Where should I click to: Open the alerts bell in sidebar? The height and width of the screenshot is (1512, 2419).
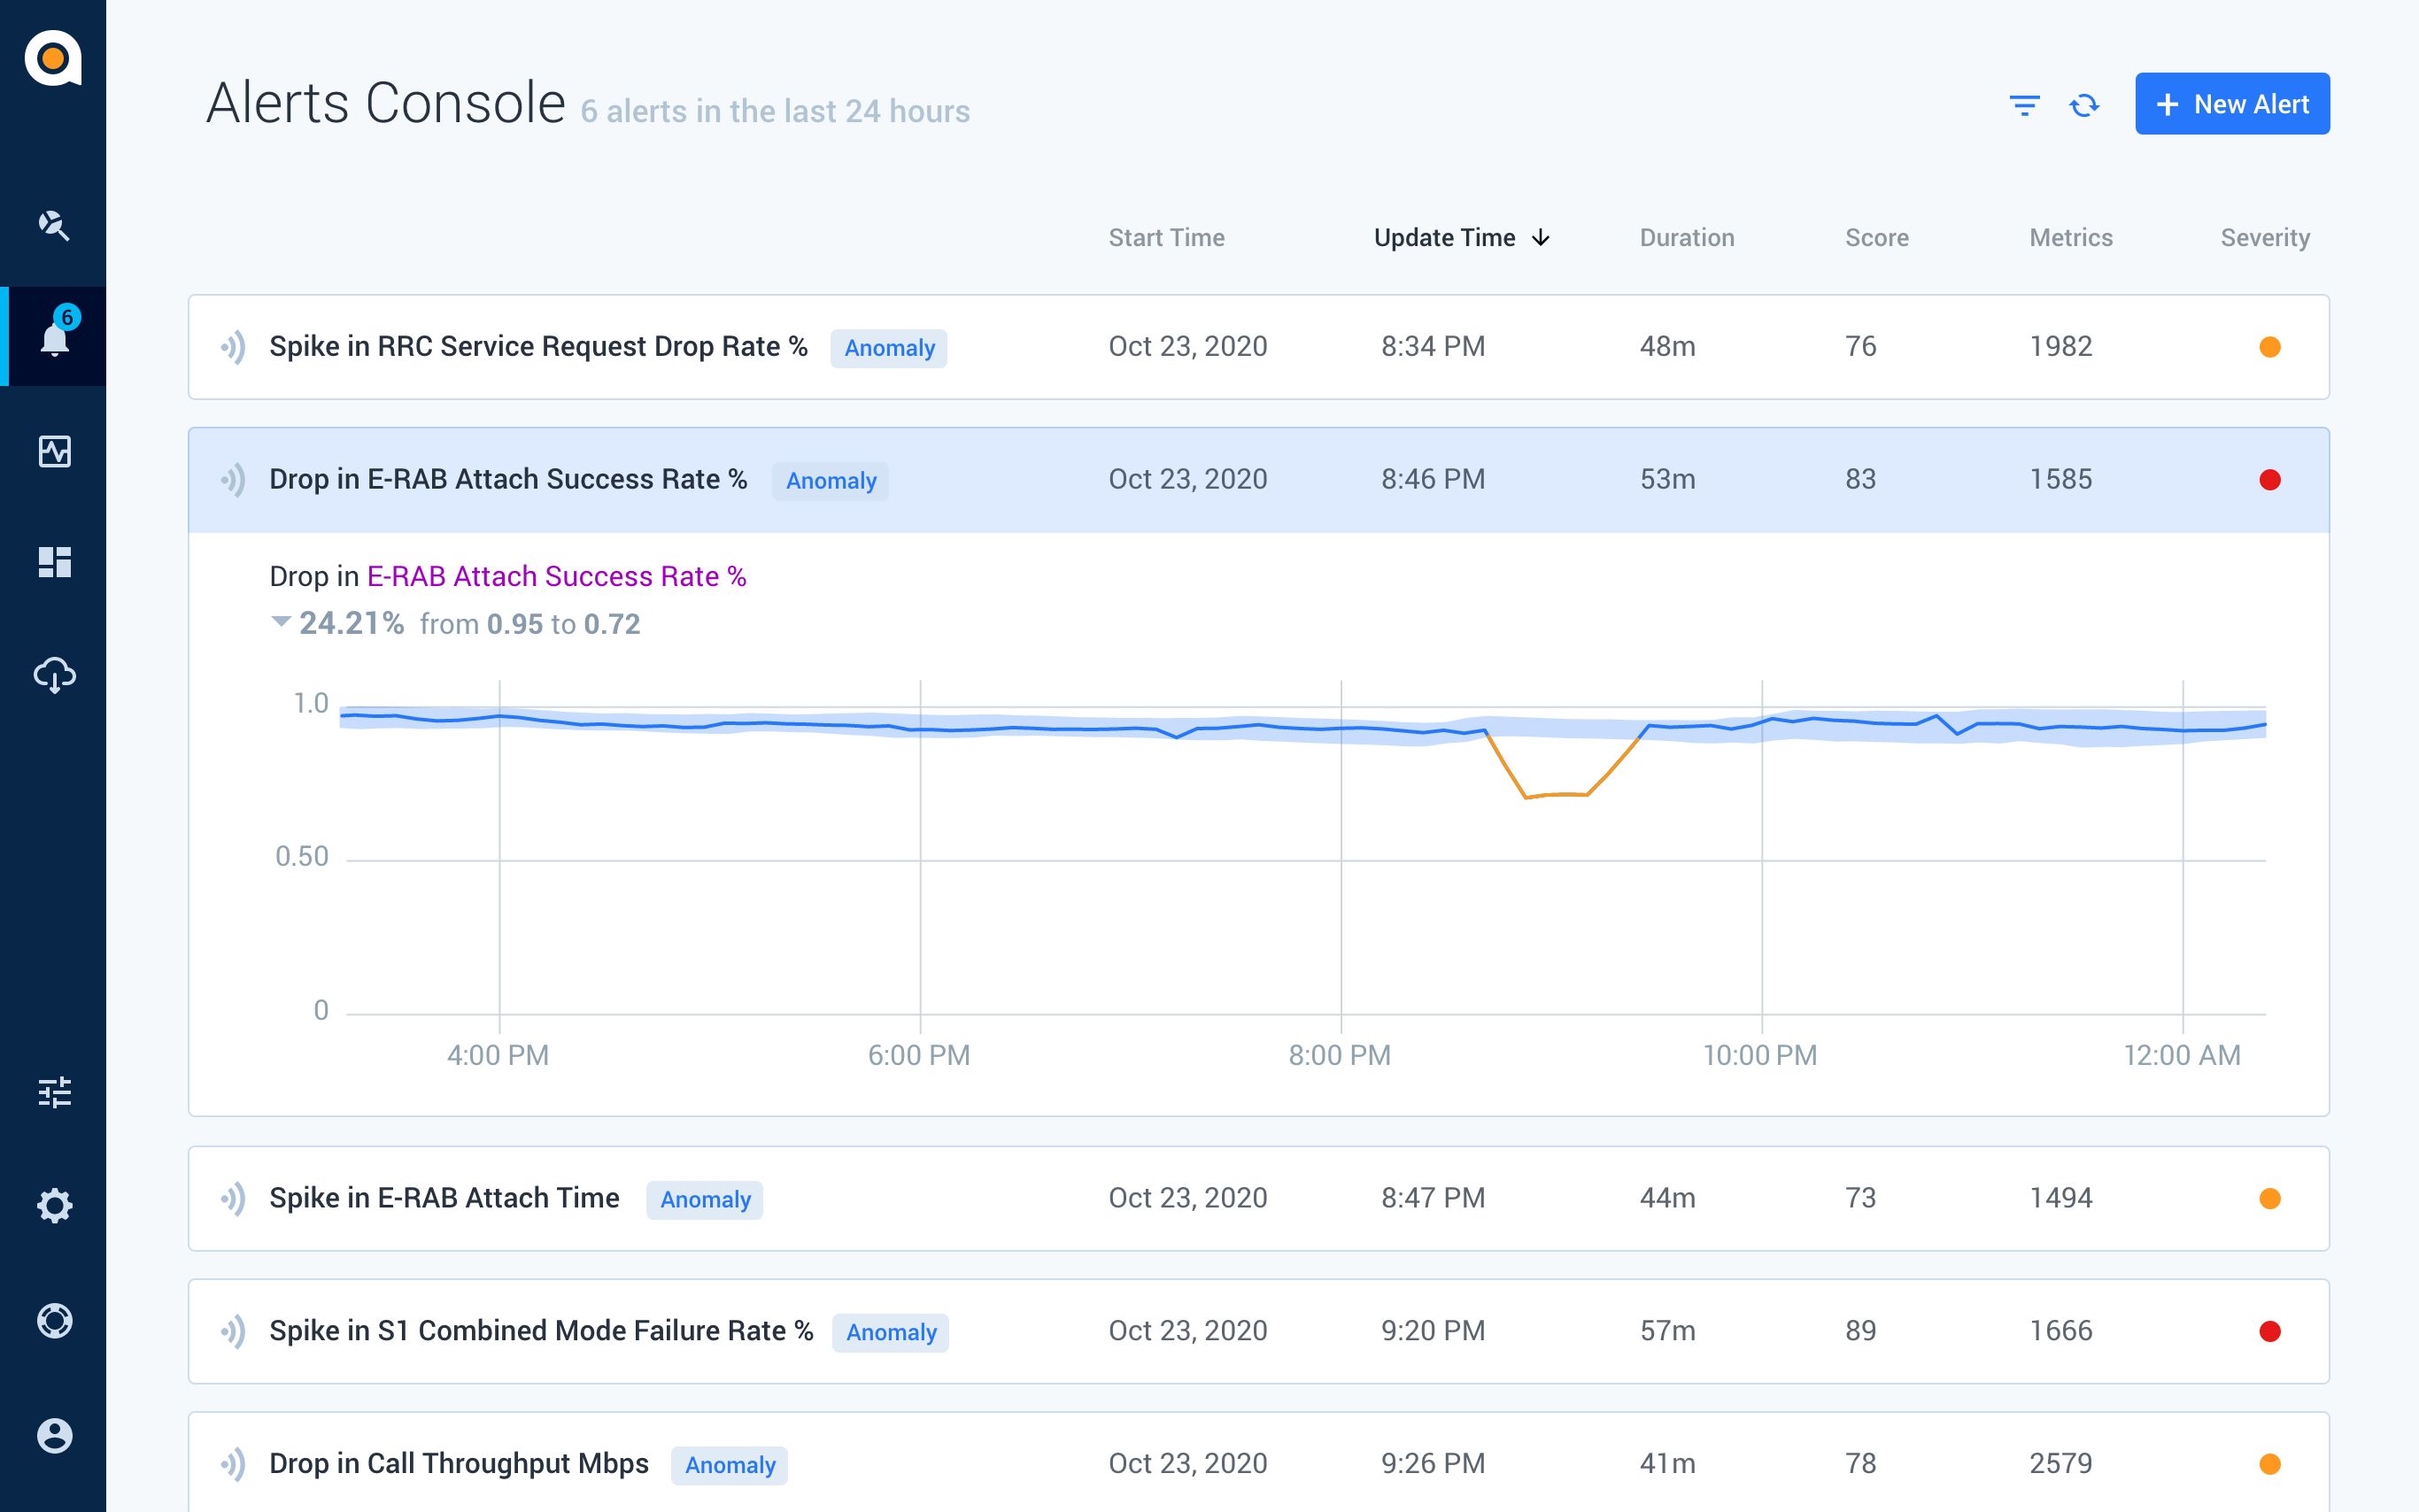tap(54, 336)
